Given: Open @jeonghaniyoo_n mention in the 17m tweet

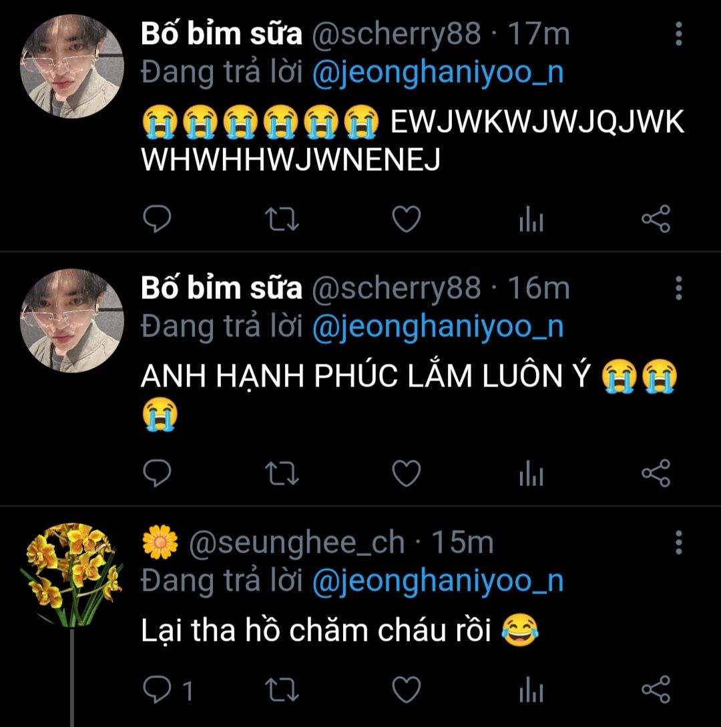Looking at the screenshot, I should [x=438, y=73].
